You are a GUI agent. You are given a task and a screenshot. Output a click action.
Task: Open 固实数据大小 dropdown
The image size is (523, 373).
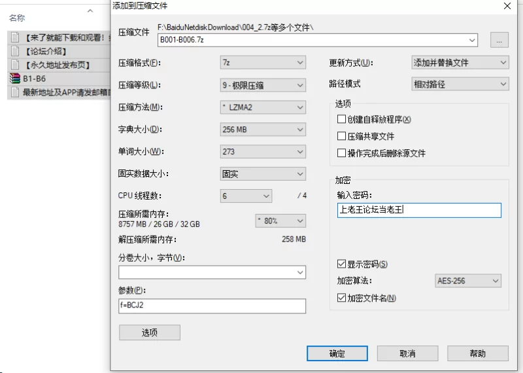pos(263,173)
